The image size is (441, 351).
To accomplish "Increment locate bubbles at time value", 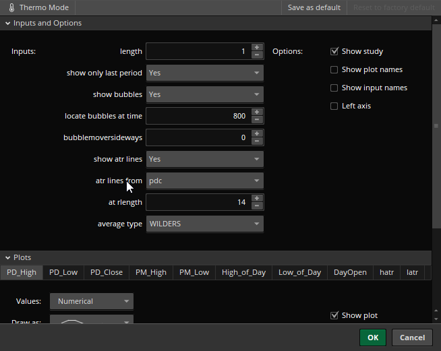I will tap(256, 112).
